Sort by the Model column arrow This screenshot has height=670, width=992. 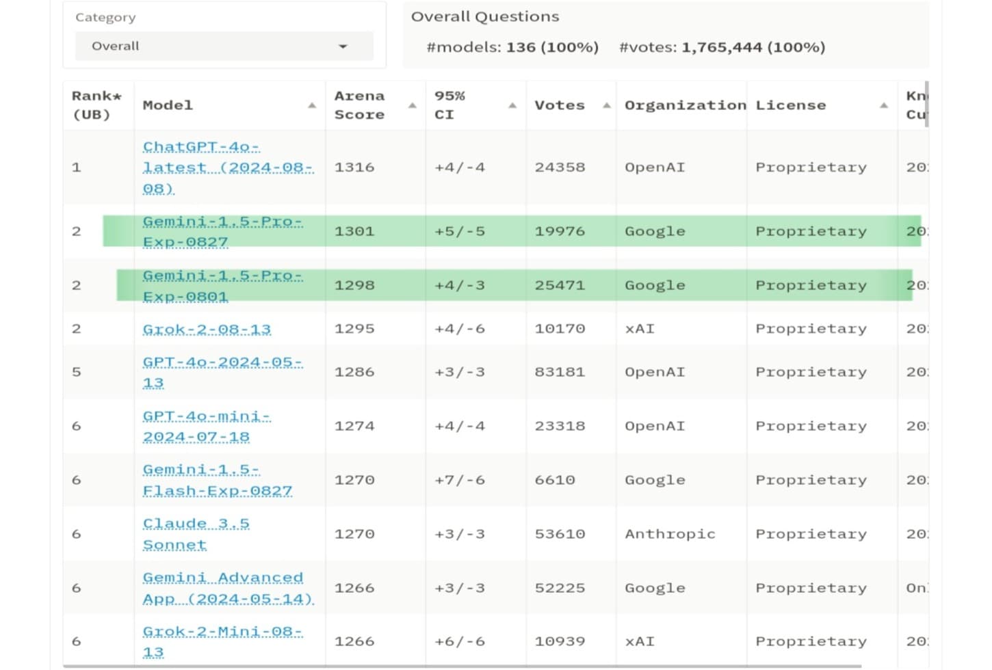(x=312, y=105)
